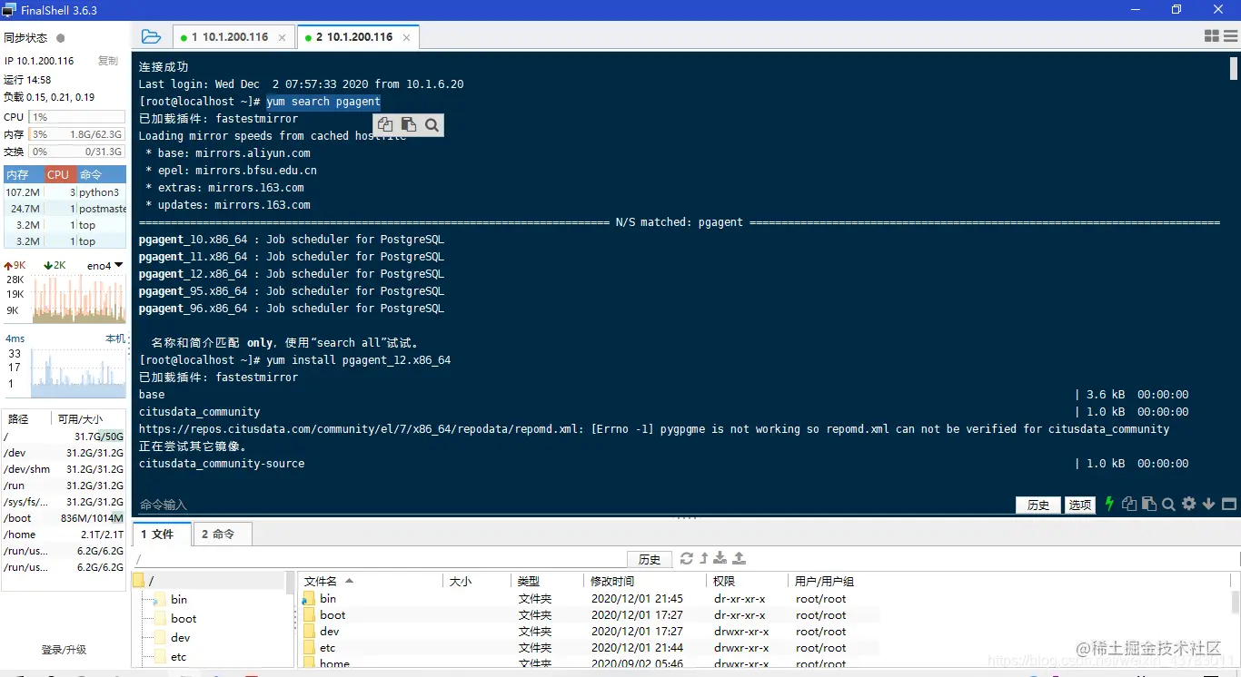Select the etc row in file list

coord(591,648)
